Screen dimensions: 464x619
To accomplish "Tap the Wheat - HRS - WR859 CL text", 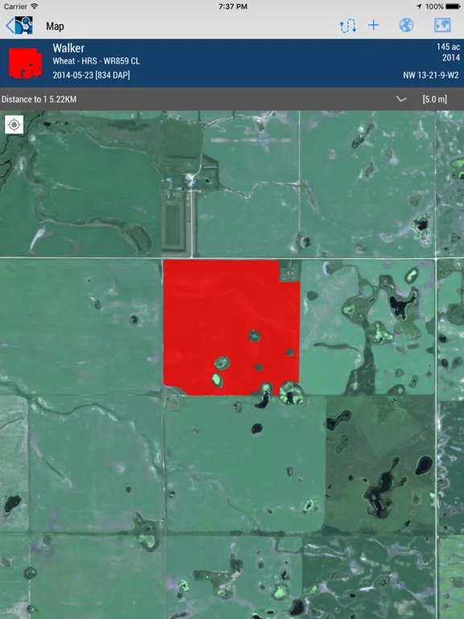I will pyautogui.click(x=96, y=61).
